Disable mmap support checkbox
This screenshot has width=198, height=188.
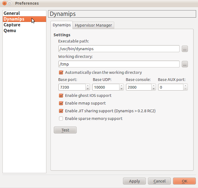point(61,103)
